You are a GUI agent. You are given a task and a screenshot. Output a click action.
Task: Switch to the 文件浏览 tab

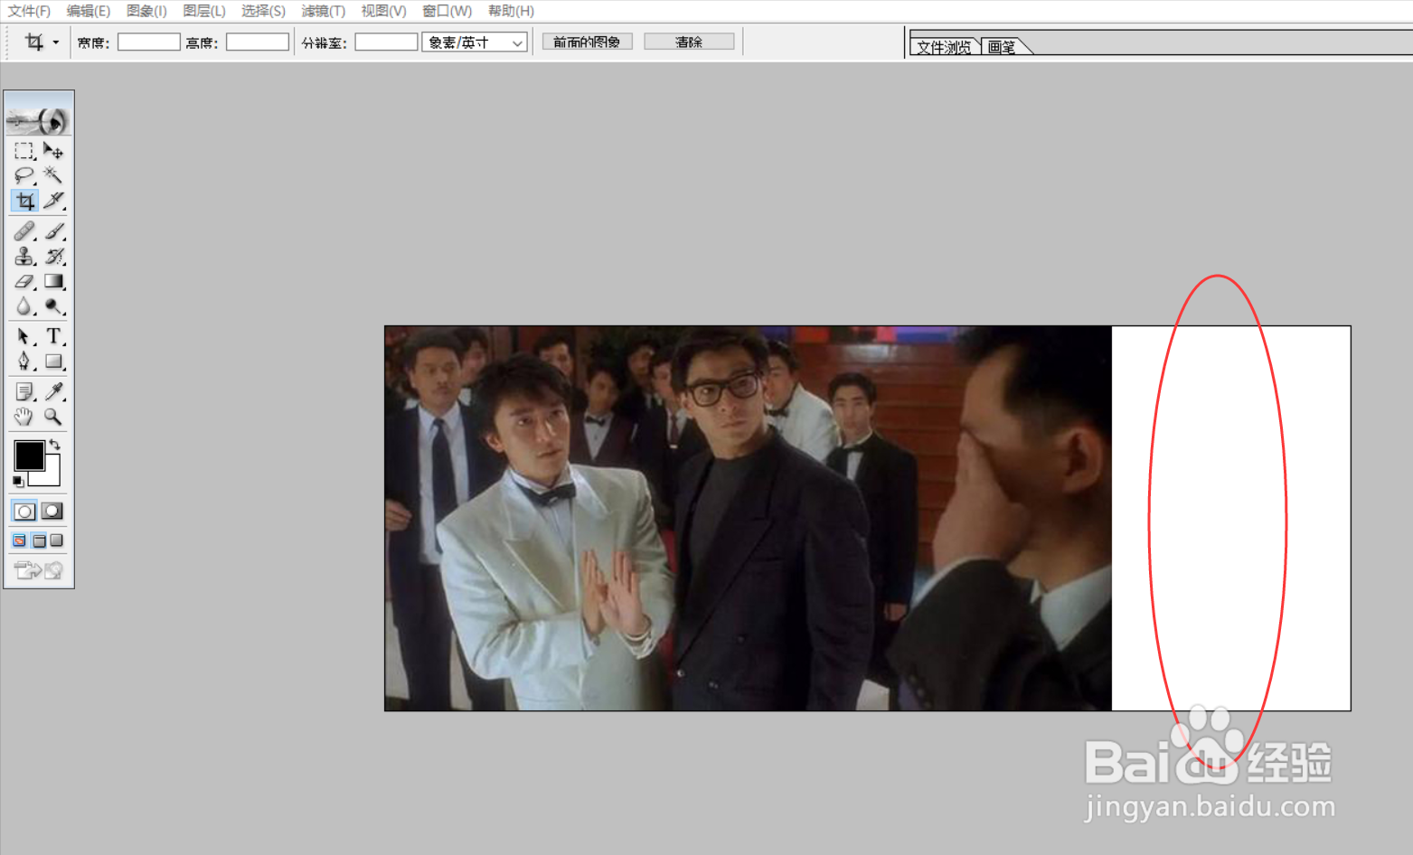944,47
